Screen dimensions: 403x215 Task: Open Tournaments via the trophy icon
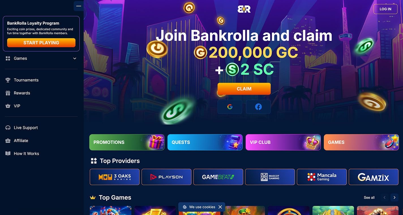8,80
